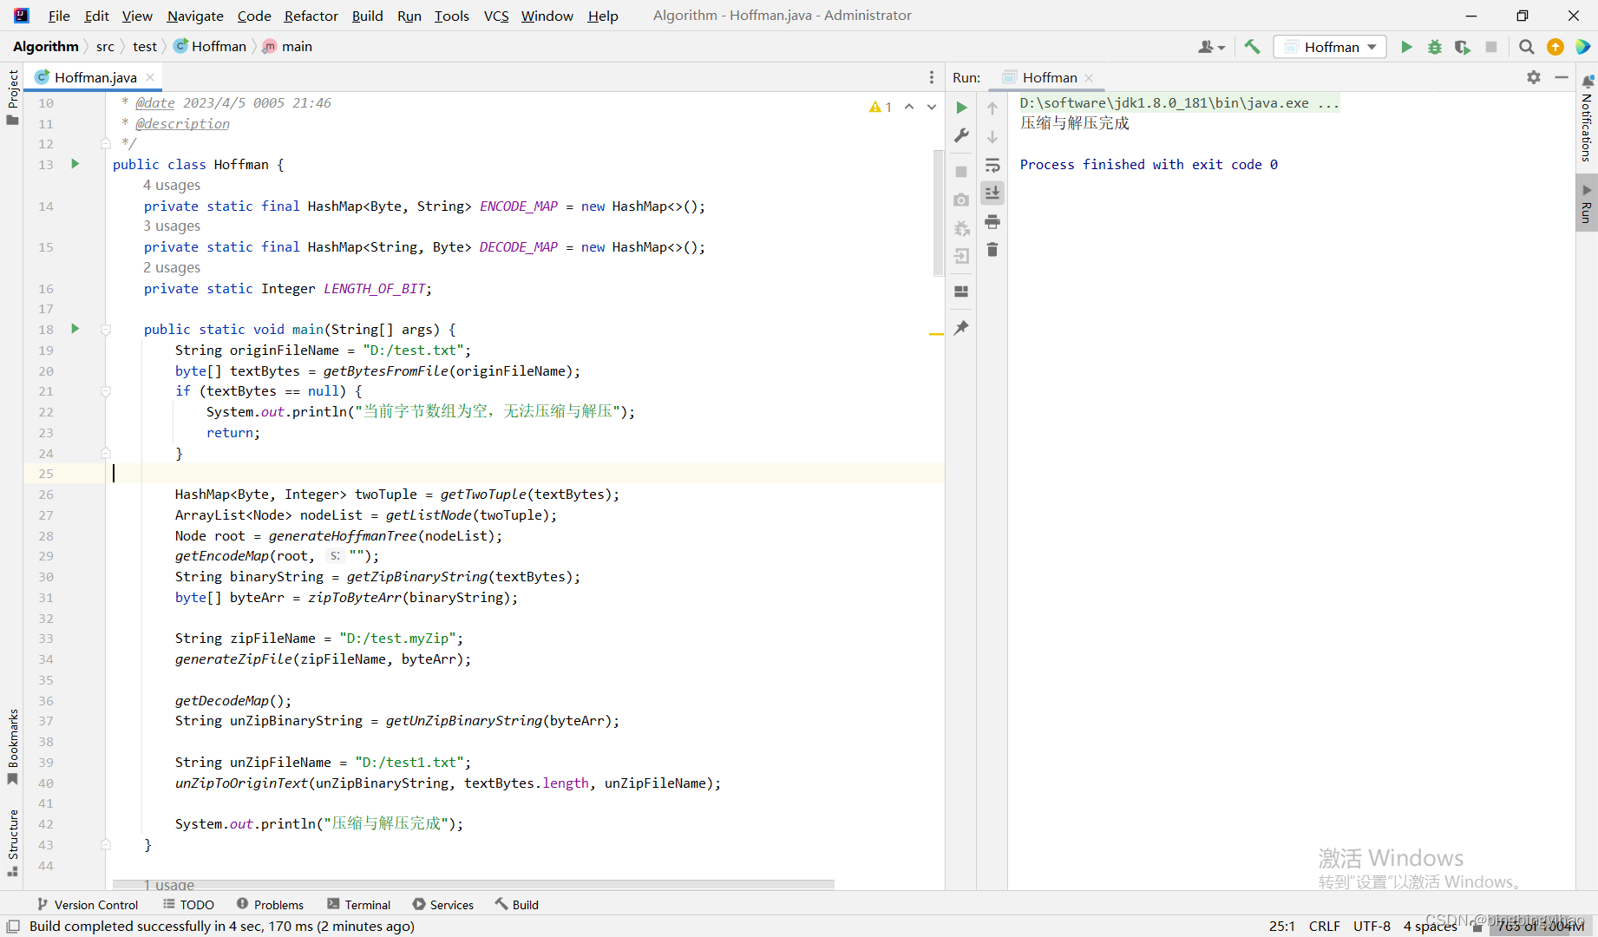Close the Hoffman run tab
Viewport: 1598px width, 937px height.
(x=1089, y=78)
